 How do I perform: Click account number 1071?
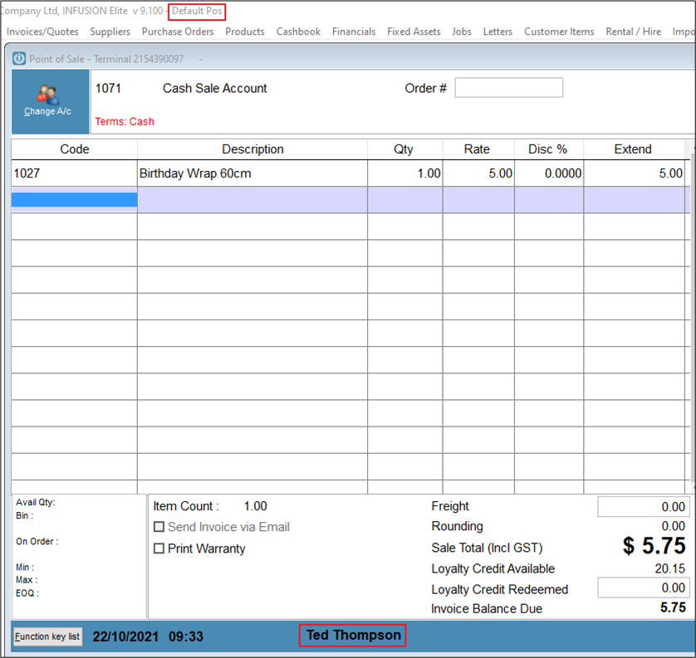point(108,88)
